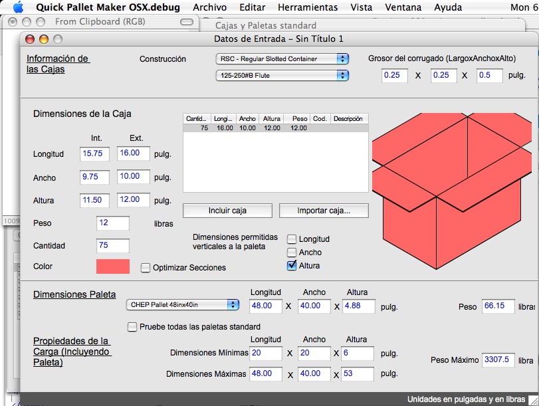Open the CHEP Pallet 48inx40in dropdown

point(183,304)
